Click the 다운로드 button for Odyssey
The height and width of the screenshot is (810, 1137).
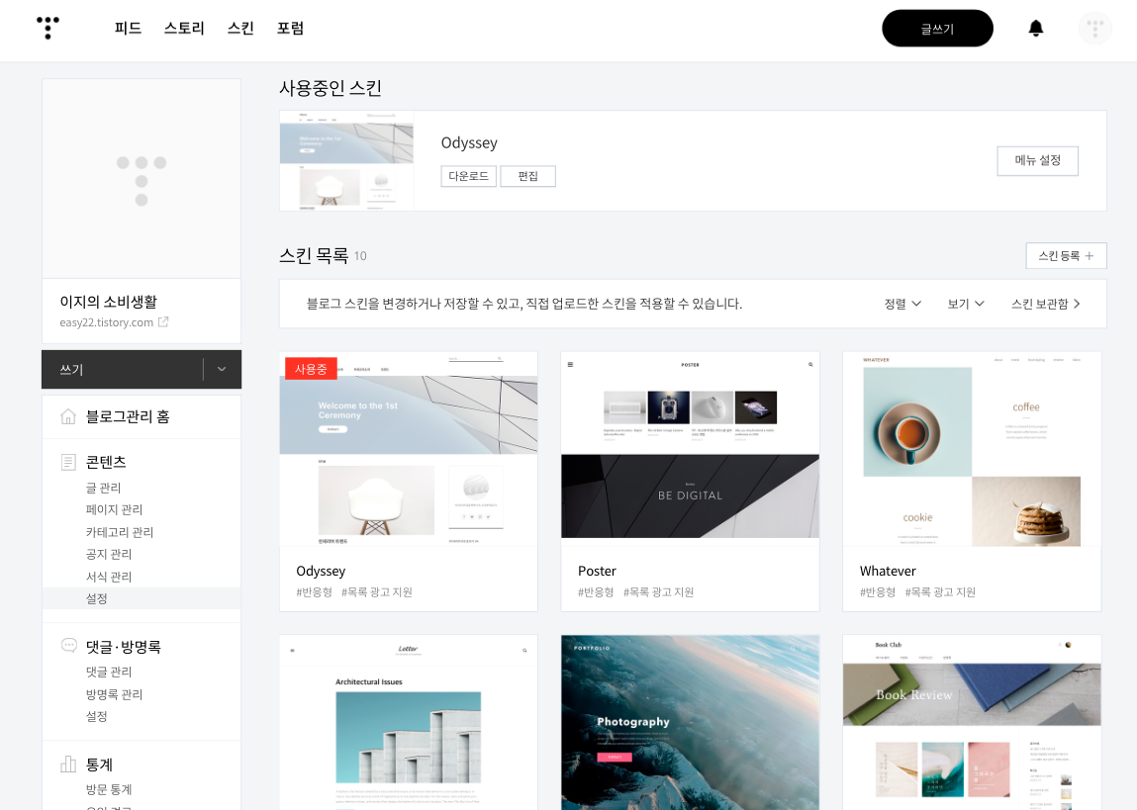tap(468, 176)
